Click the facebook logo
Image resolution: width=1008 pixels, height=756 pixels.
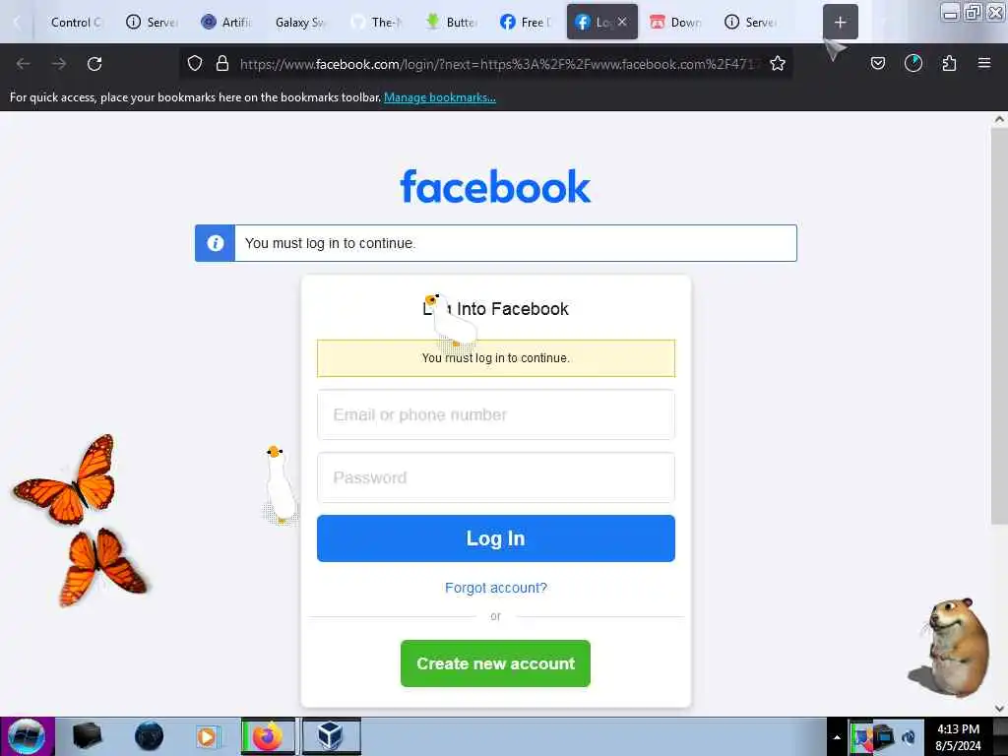pyautogui.click(x=495, y=186)
